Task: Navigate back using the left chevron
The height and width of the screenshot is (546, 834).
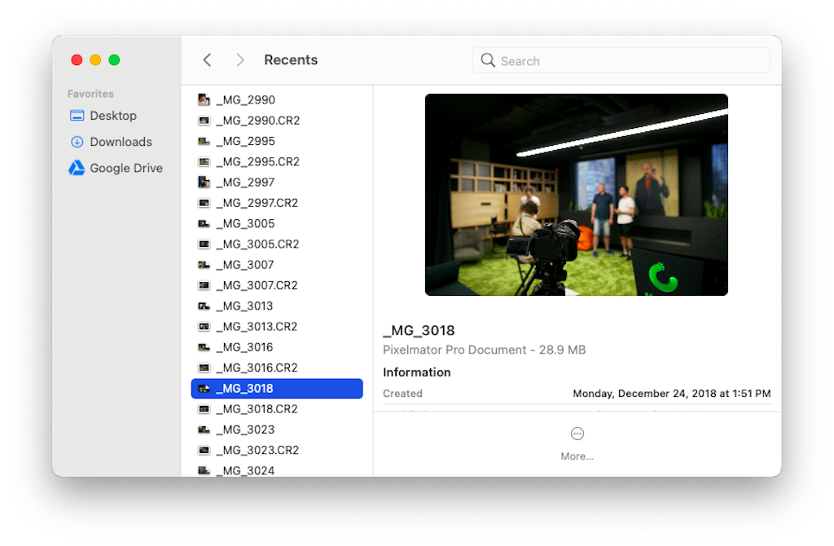Action: click(206, 59)
